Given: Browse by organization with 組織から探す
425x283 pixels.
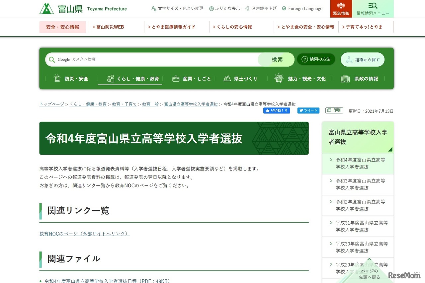Looking at the screenshot, I should pos(363,60).
